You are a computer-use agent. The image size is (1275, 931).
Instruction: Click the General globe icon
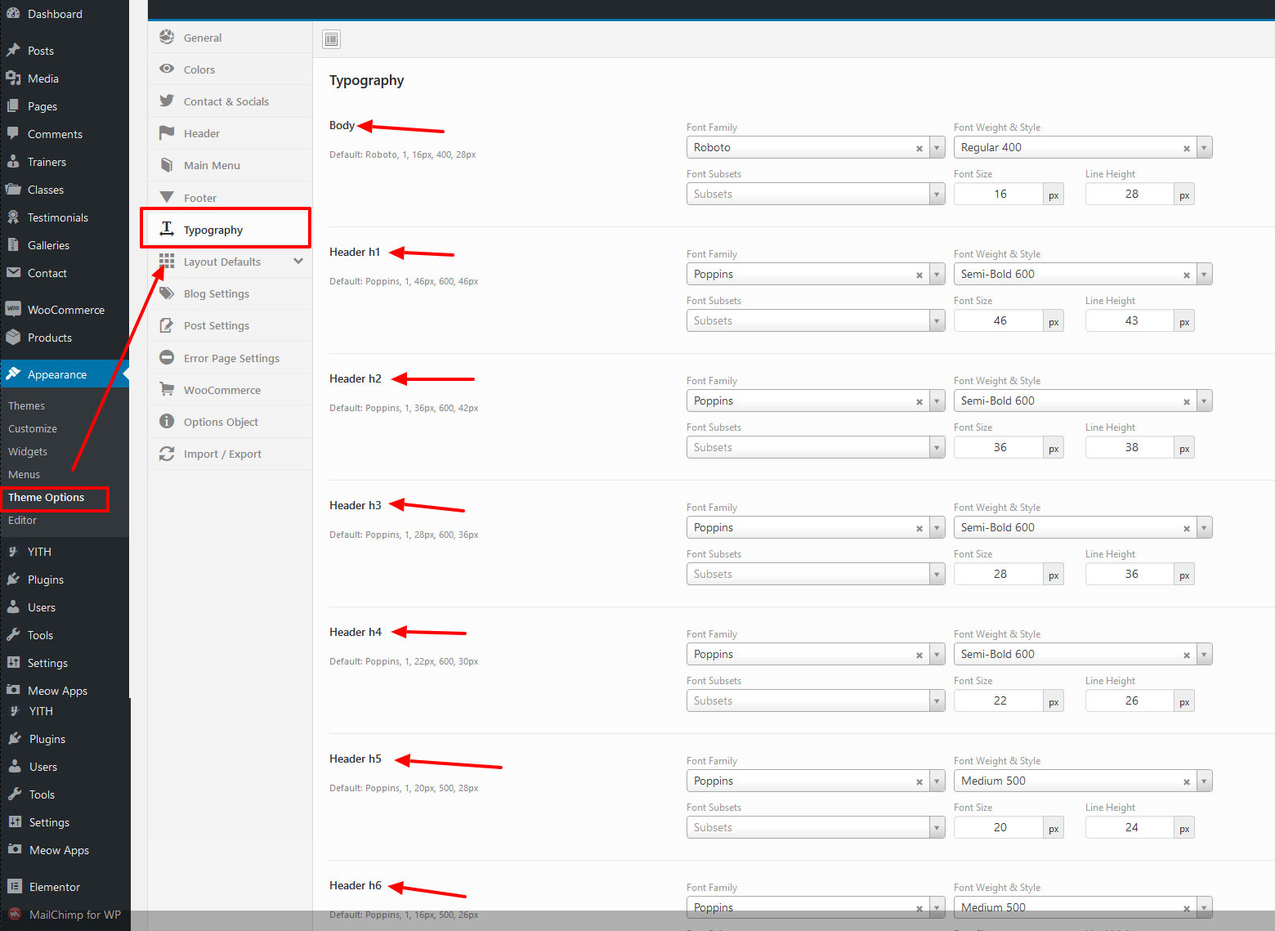coord(167,37)
